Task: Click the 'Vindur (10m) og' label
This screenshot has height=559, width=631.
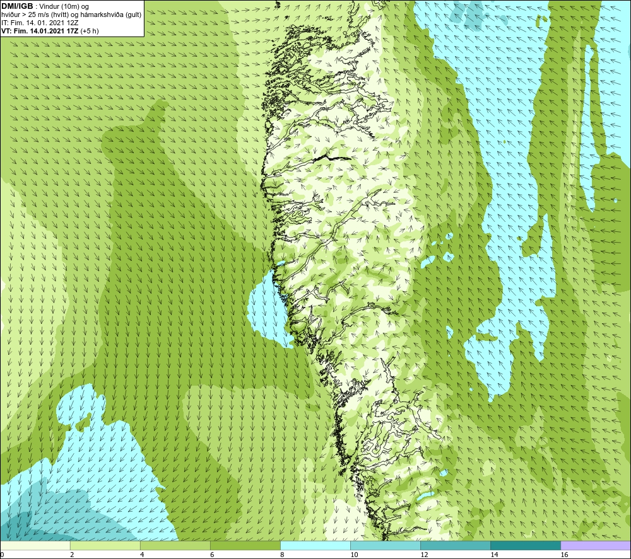Action: tap(64, 7)
